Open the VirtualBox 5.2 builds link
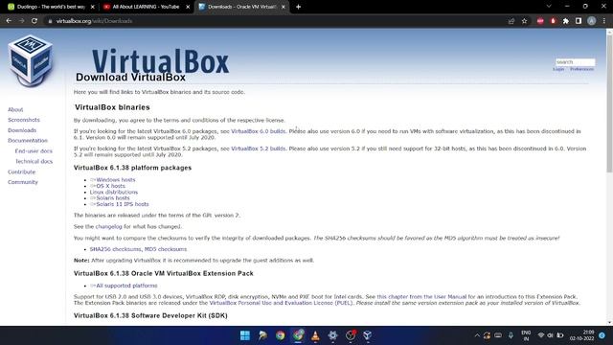The width and height of the screenshot is (613, 345). point(258,149)
